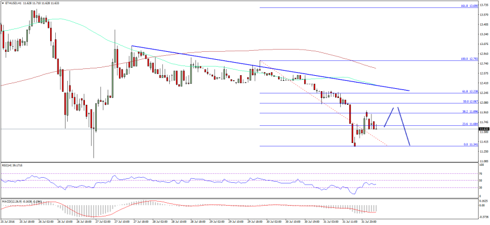
Task: Select the 61.8 12.238 Fibonacci level label
Action: [x=469, y=91]
